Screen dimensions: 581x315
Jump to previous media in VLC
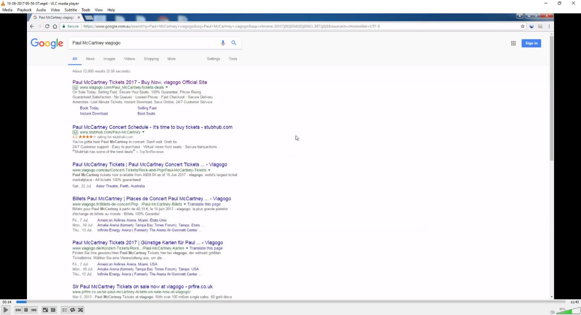(x=18, y=310)
